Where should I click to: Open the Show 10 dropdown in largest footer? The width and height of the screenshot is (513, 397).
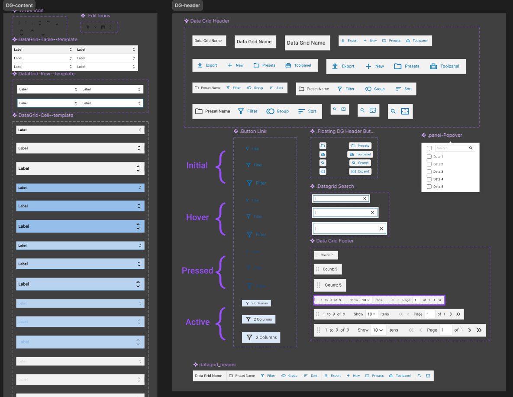click(x=377, y=330)
